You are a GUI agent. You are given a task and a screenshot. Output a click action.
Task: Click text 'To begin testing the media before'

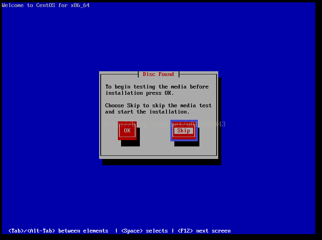click(x=157, y=87)
